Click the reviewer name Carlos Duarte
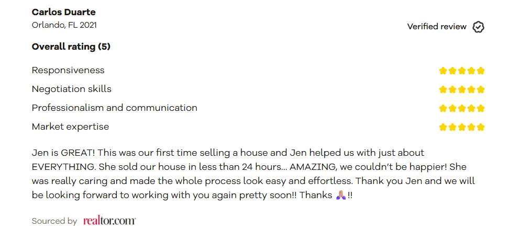This screenshot has height=241, width=530. click(x=63, y=12)
